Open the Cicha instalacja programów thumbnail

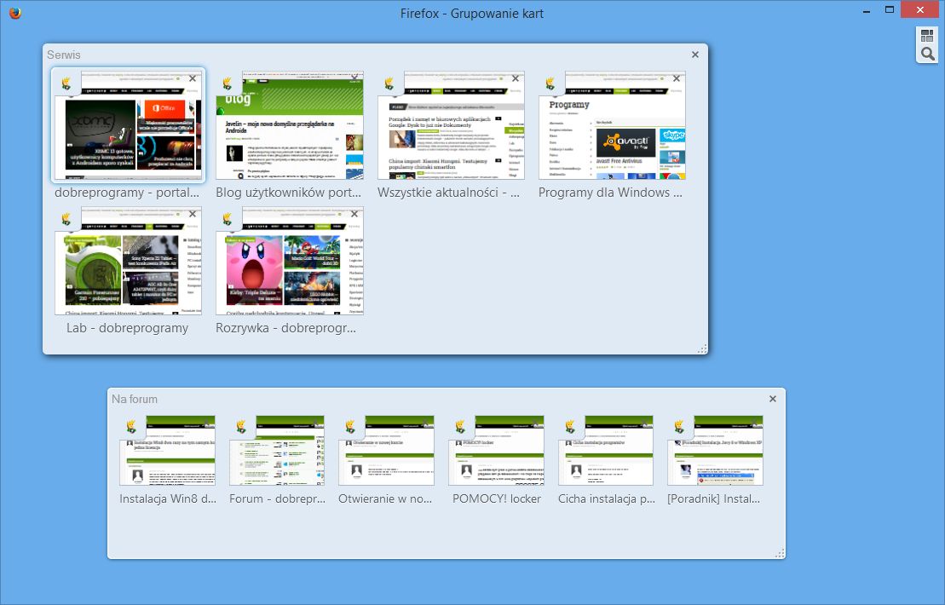(606, 450)
